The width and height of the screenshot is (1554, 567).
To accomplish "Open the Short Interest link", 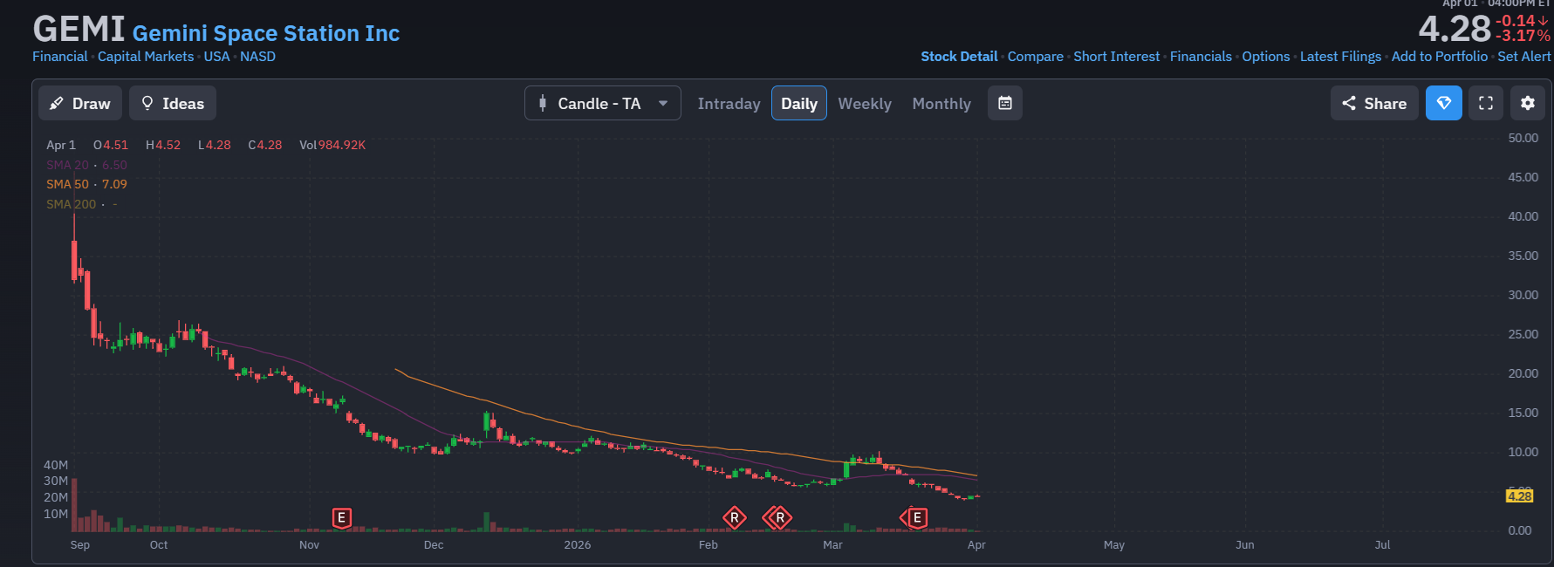I will point(1116,57).
